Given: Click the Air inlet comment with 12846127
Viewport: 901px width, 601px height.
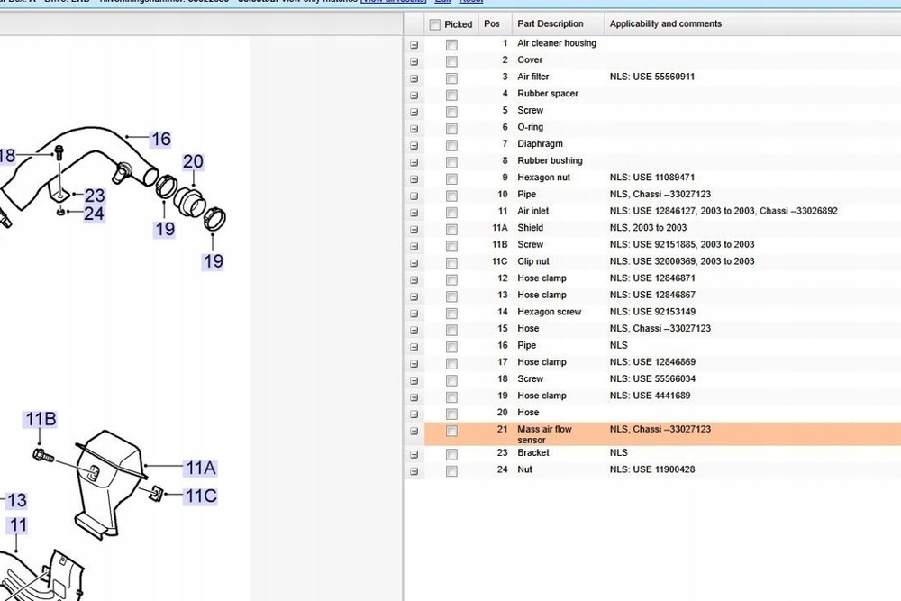Looking at the screenshot, I should coord(724,211).
